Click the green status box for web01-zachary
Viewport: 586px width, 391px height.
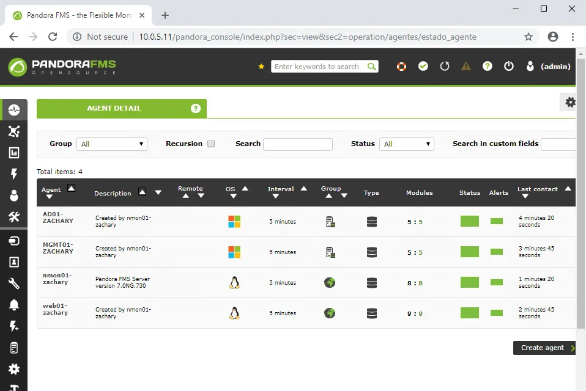469,313
